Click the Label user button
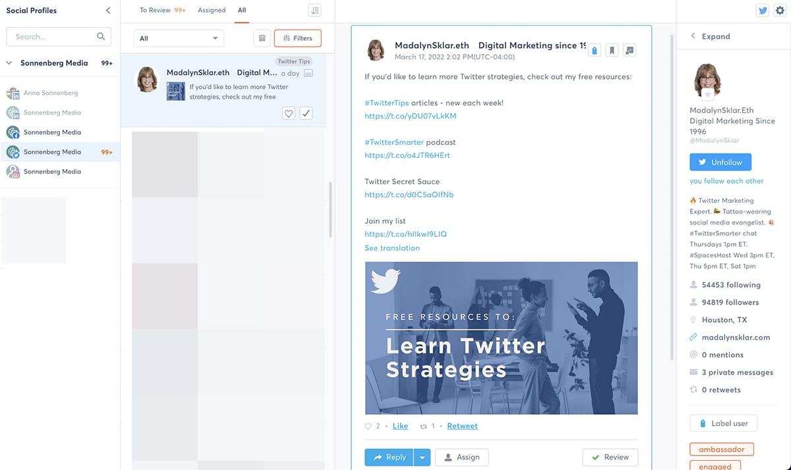The image size is (791, 470). pyautogui.click(x=723, y=423)
